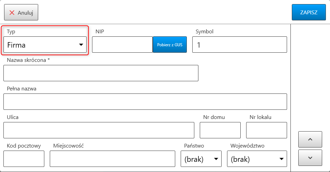Focus the Ulica text field
The width and height of the screenshot is (330, 172).
[x=99, y=130]
